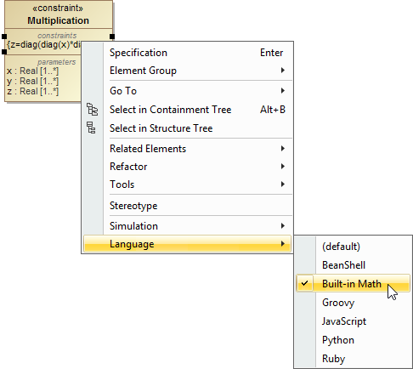The width and height of the screenshot is (413, 369).
Task: Click the Built-in Math checkmark
Action: coord(304,283)
